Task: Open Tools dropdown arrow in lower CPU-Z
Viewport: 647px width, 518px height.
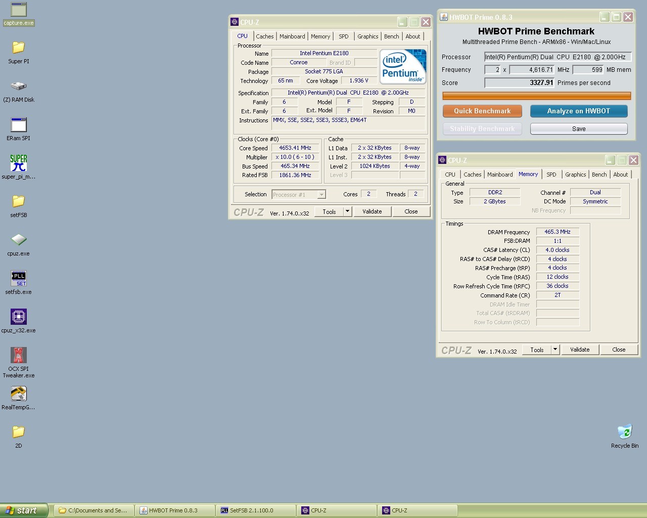Action: tap(555, 350)
